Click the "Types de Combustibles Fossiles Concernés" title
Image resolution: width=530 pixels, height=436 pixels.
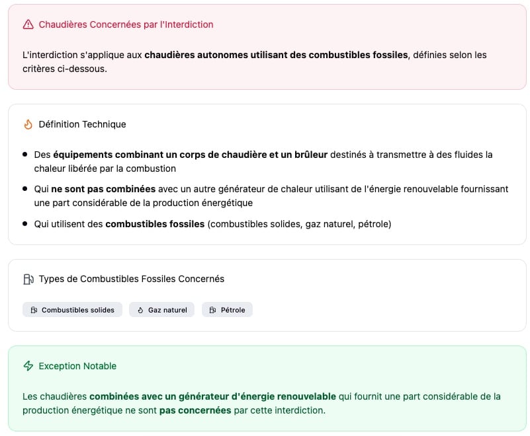(x=131, y=279)
